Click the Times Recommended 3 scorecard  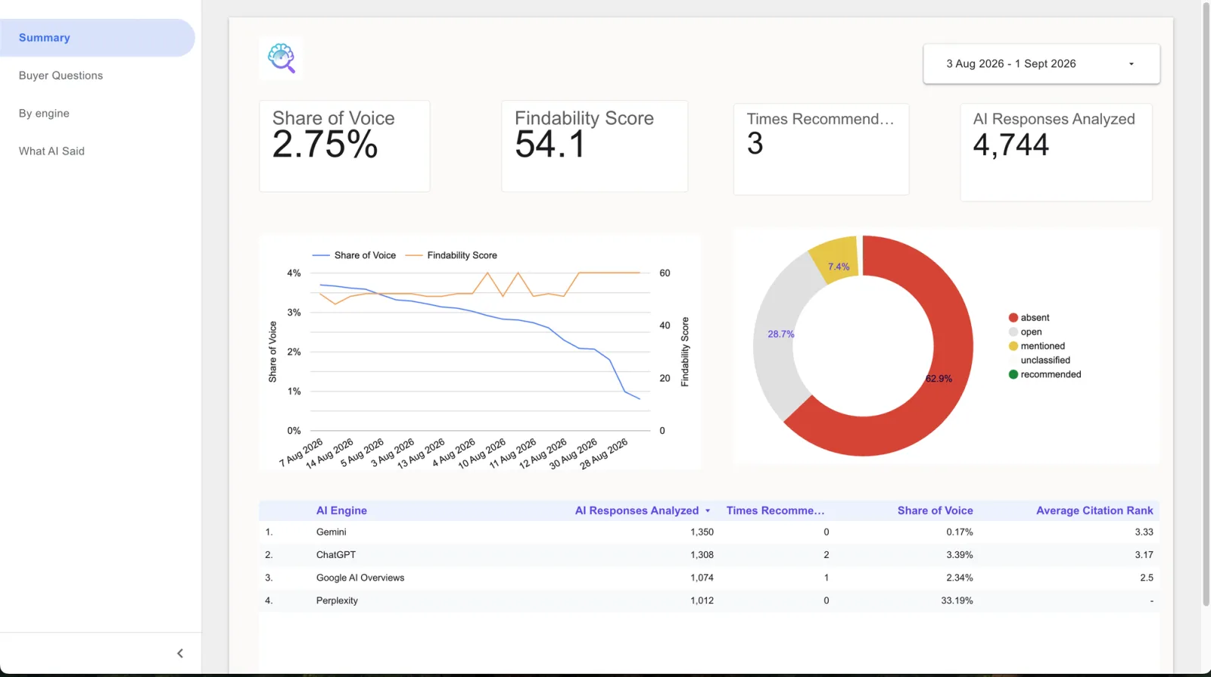tap(821, 149)
